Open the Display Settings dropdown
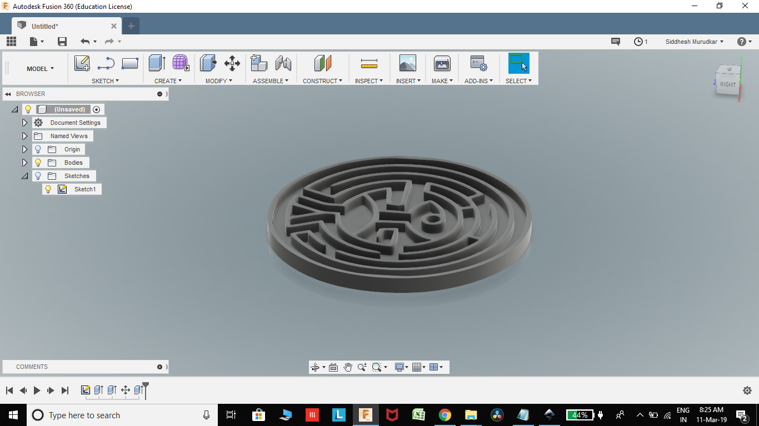This screenshot has width=759, height=426. point(401,367)
